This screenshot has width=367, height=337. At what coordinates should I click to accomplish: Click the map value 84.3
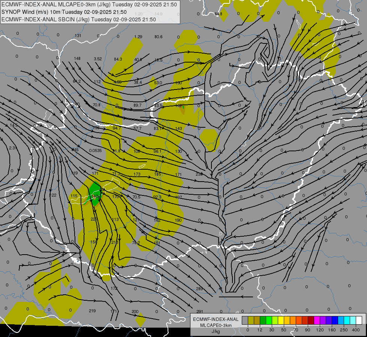pyautogui.click(x=118, y=60)
